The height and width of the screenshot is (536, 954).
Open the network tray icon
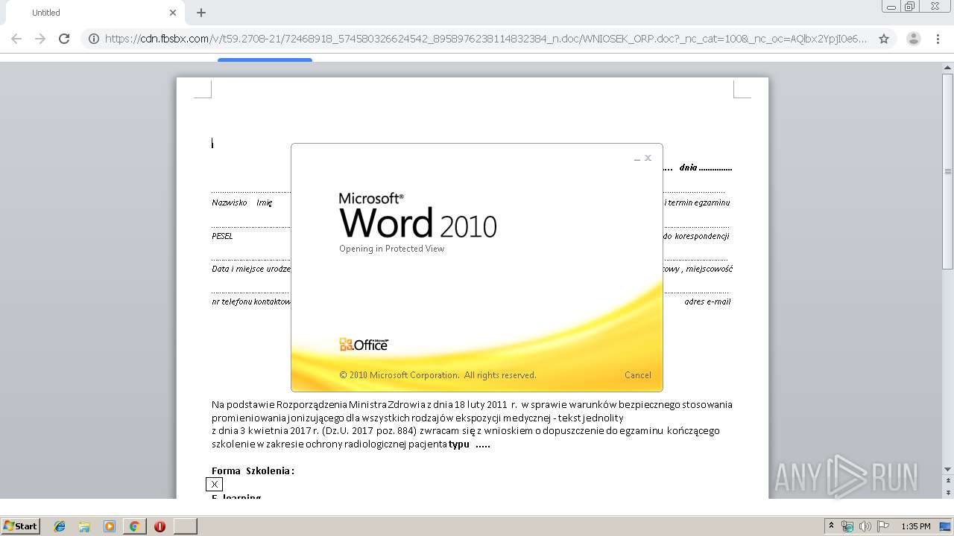pos(847,526)
